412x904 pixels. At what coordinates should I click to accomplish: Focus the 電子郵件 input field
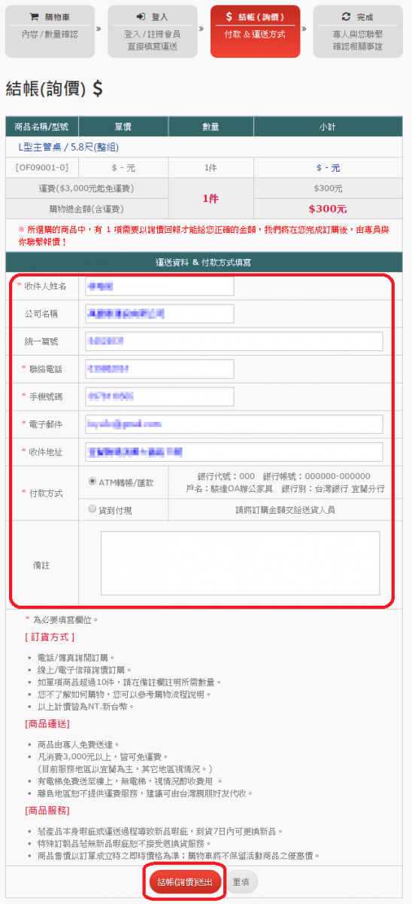pyautogui.click(x=235, y=424)
